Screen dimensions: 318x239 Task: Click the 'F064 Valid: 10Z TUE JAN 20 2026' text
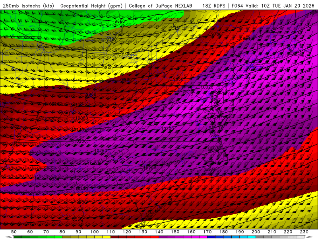pyautogui.click(x=273, y=6)
